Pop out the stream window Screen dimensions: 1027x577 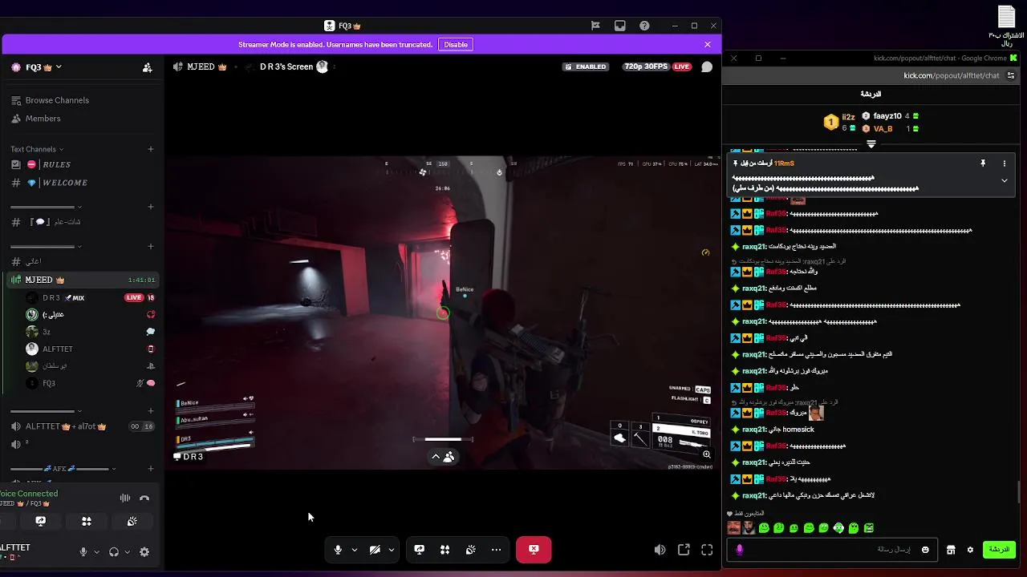click(x=684, y=550)
